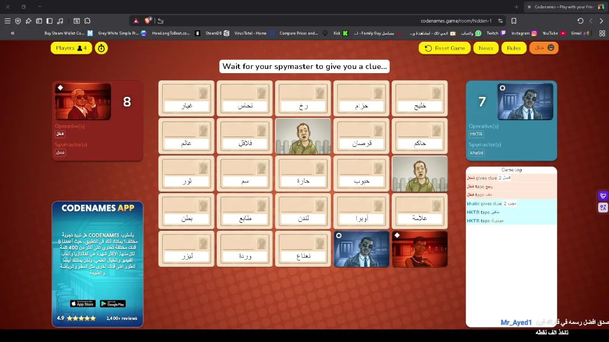Tap the خليج word card

pyautogui.click(x=420, y=99)
